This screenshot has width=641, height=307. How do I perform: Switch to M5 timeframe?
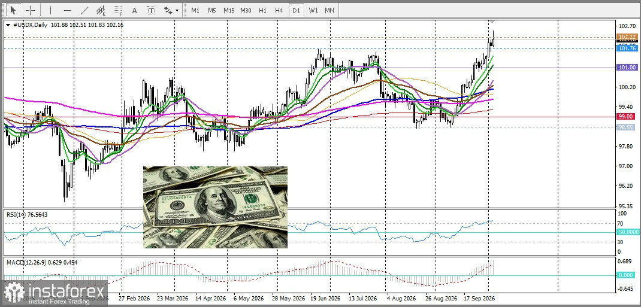point(211,10)
